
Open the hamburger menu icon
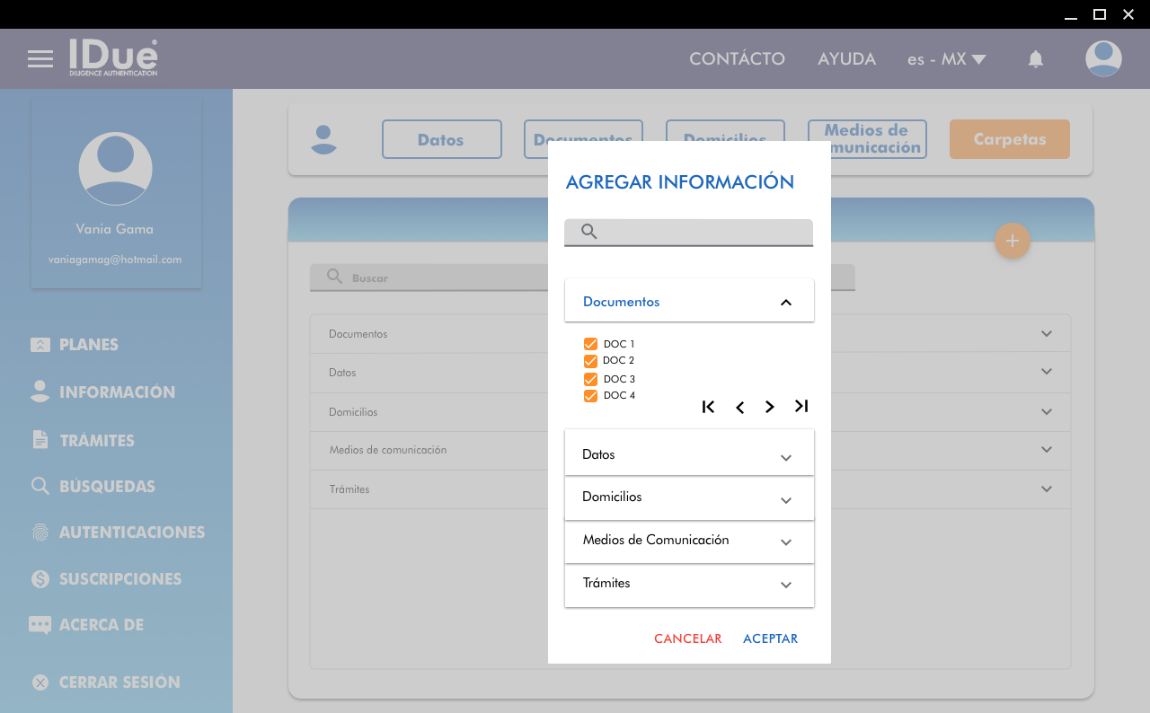point(40,59)
